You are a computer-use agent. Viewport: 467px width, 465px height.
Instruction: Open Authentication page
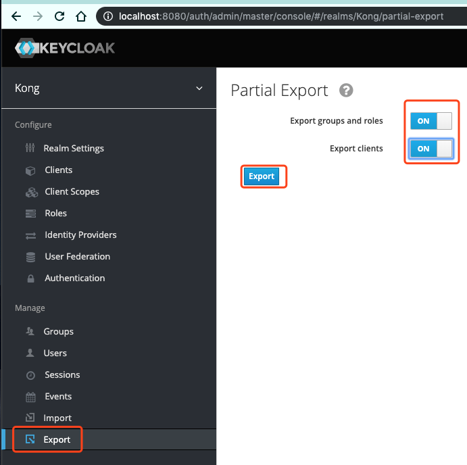75,278
